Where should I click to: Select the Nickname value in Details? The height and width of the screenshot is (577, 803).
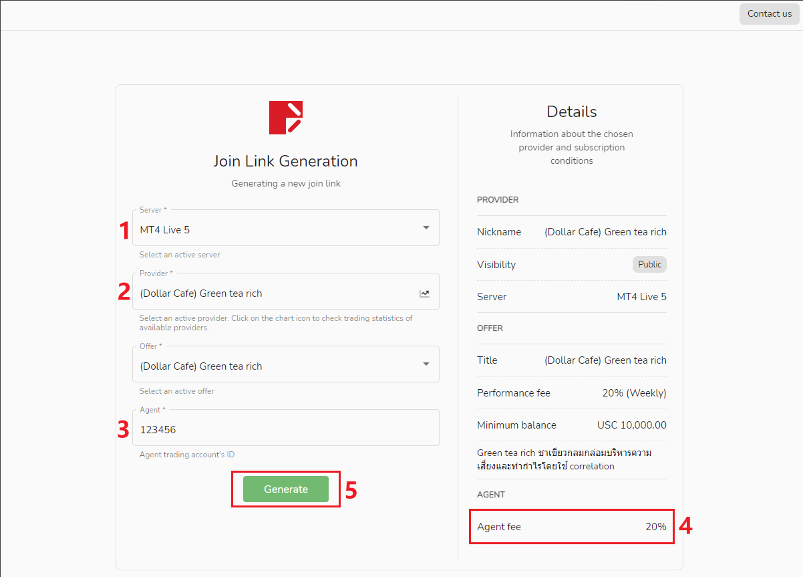[x=605, y=232]
